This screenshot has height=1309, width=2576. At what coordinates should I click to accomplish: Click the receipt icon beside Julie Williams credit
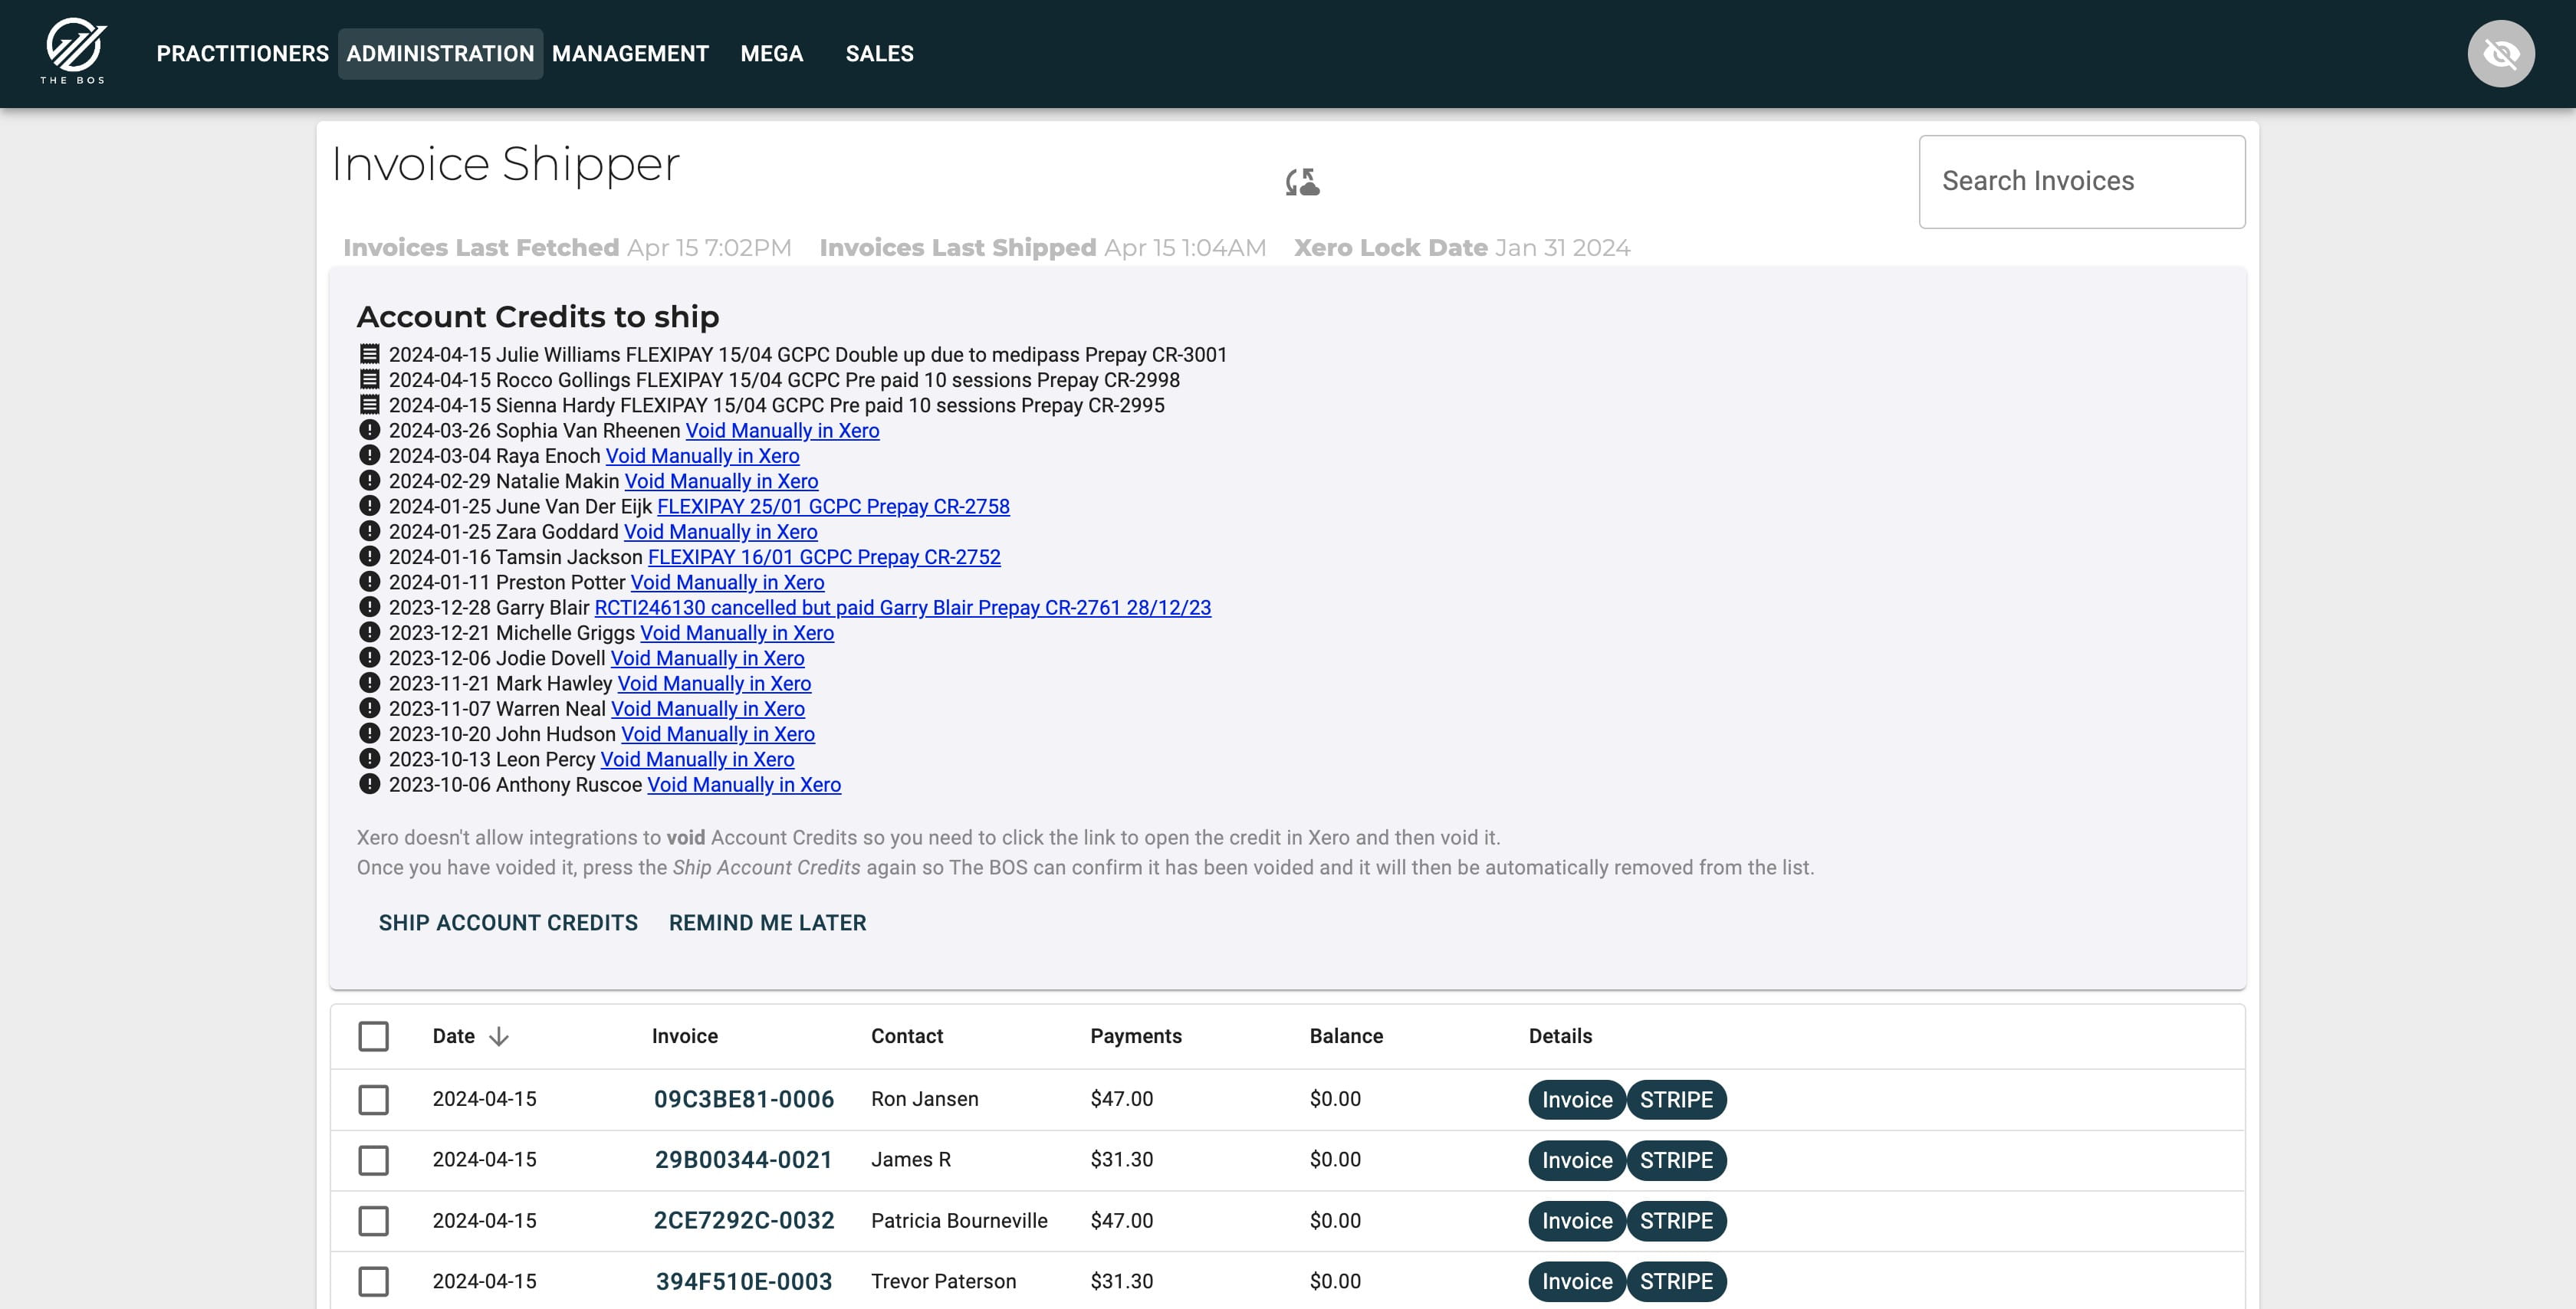tap(369, 354)
